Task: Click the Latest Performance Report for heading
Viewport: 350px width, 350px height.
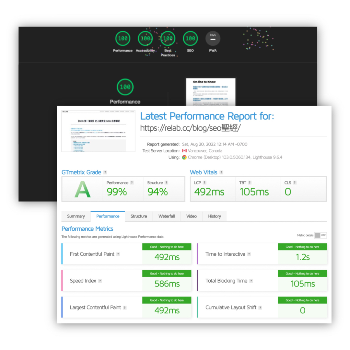Action: click(x=207, y=116)
